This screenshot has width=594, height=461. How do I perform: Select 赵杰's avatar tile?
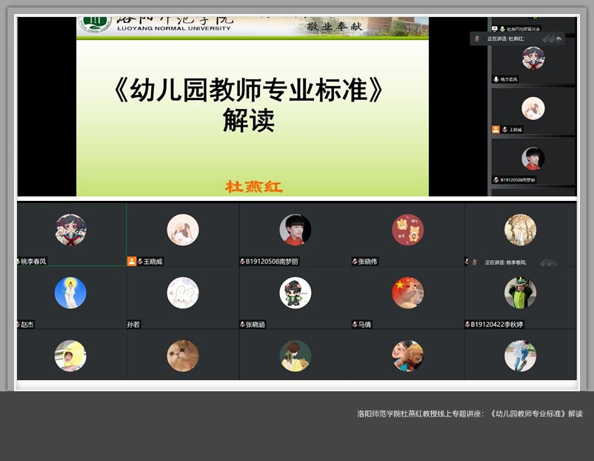[x=70, y=293]
